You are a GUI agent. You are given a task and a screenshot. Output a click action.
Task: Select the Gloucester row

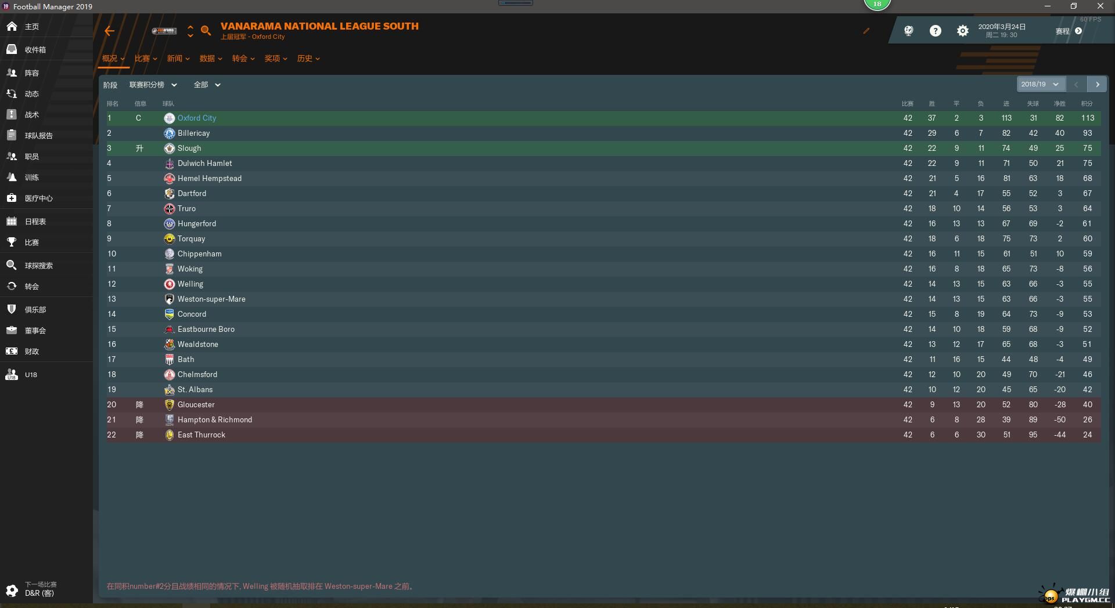pos(603,405)
